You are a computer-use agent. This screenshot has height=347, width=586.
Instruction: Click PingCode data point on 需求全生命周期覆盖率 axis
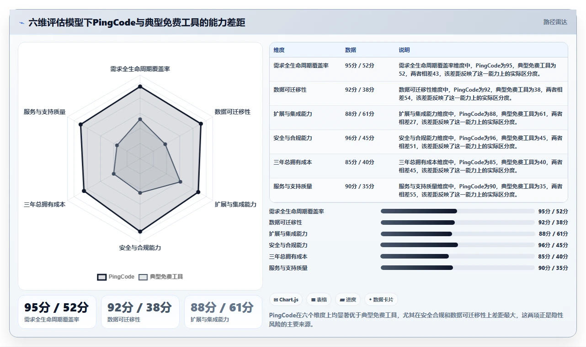(140, 86)
